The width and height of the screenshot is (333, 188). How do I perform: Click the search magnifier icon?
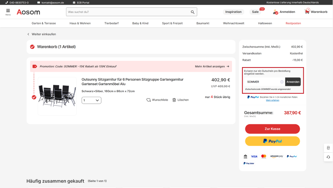(x=192, y=12)
